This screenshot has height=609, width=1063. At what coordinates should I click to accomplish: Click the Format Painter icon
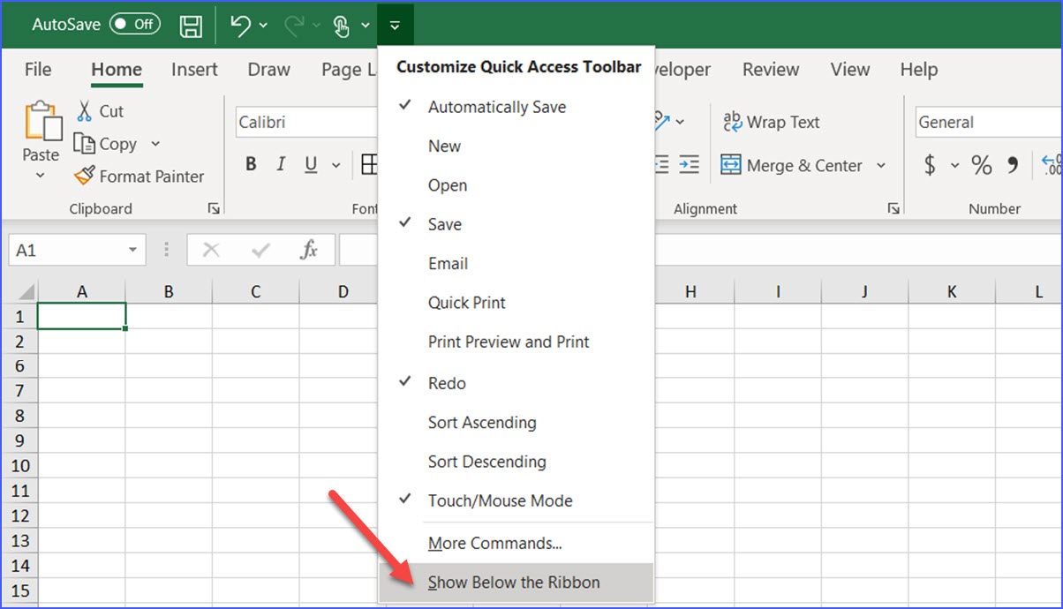pos(85,176)
